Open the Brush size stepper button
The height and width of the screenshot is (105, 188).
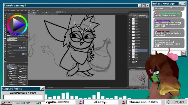click(26, 42)
